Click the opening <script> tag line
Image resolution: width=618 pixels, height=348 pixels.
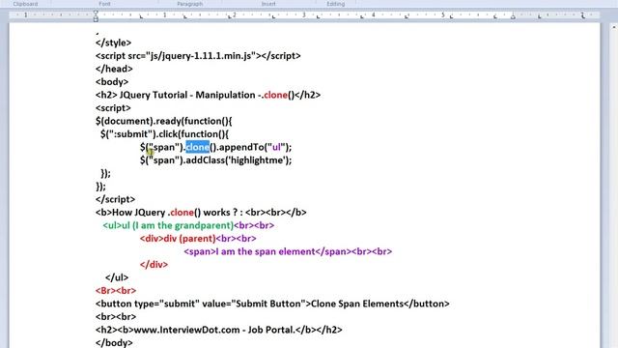(x=113, y=107)
